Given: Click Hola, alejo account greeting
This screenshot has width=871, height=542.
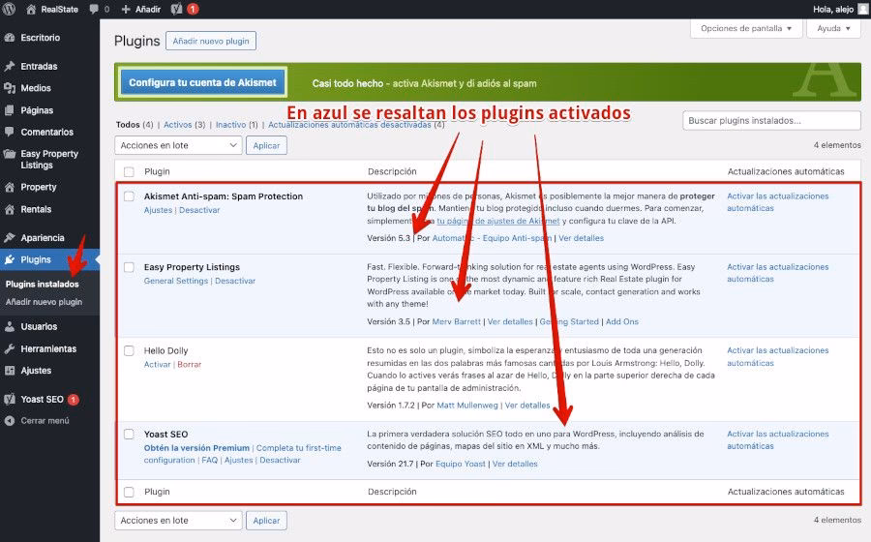Looking at the screenshot, I should click(x=833, y=9).
